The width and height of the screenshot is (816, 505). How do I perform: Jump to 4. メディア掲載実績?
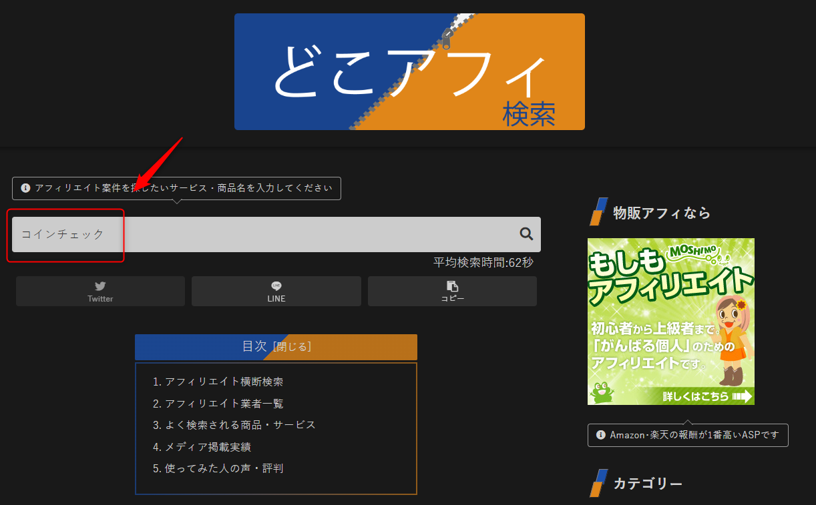[x=202, y=447]
